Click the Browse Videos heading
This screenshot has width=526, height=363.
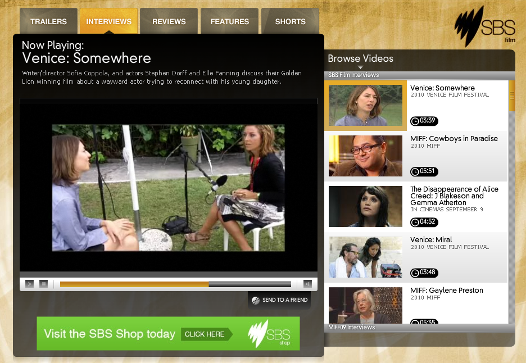[360, 58]
